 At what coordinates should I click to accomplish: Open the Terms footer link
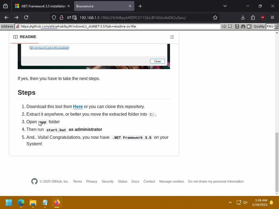[x=77, y=182]
